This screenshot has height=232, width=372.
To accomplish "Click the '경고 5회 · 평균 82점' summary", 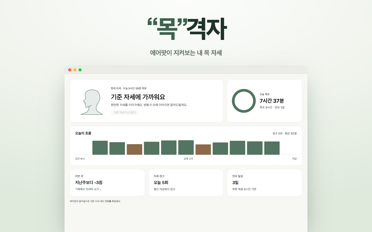I will click(285, 133).
